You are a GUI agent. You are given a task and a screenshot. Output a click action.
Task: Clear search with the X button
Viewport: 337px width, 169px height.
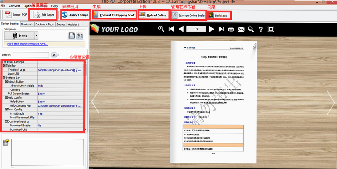click(55, 55)
